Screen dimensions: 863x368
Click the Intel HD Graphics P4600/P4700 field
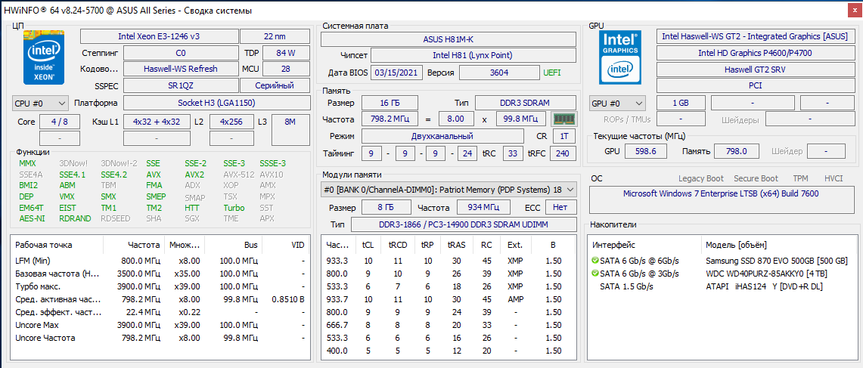[755, 53]
